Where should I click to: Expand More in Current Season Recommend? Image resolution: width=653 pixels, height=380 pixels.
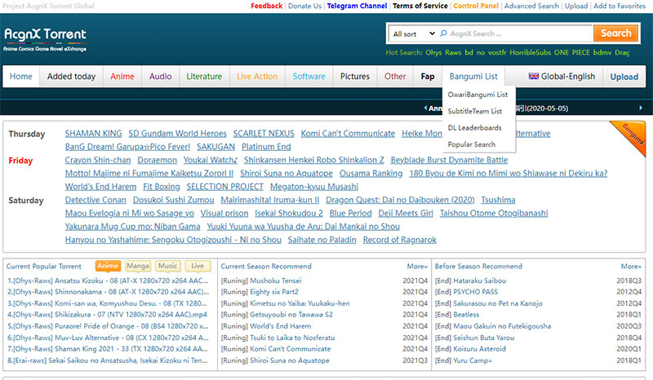coord(416,266)
